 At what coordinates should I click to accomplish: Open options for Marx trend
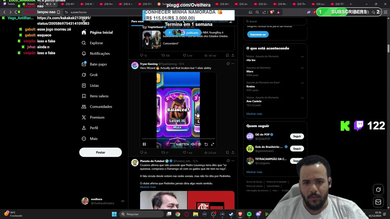click(302, 68)
